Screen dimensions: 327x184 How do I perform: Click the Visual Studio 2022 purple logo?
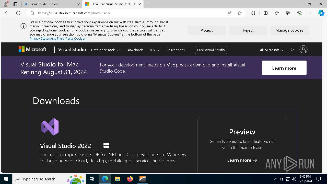tap(50, 127)
